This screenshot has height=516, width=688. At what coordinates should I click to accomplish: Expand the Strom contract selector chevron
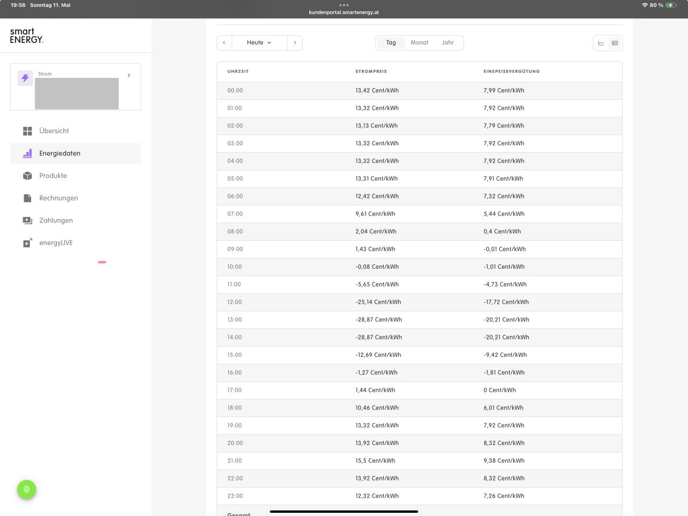pos(129,76)
